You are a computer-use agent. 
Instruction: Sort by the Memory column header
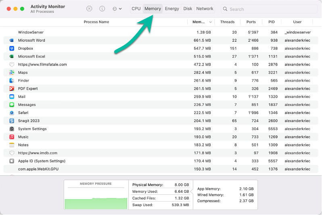pos(199,22)
